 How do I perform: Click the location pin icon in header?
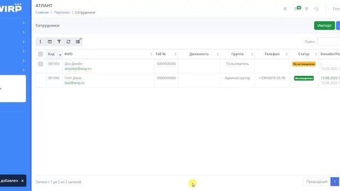click(x=307, y=8)
